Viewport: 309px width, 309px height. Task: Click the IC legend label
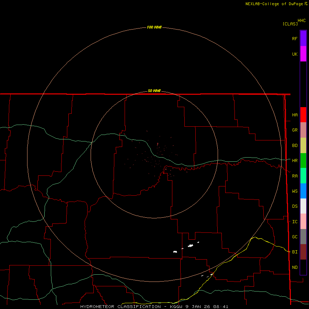pyautogui.click(x=295, y=222)
